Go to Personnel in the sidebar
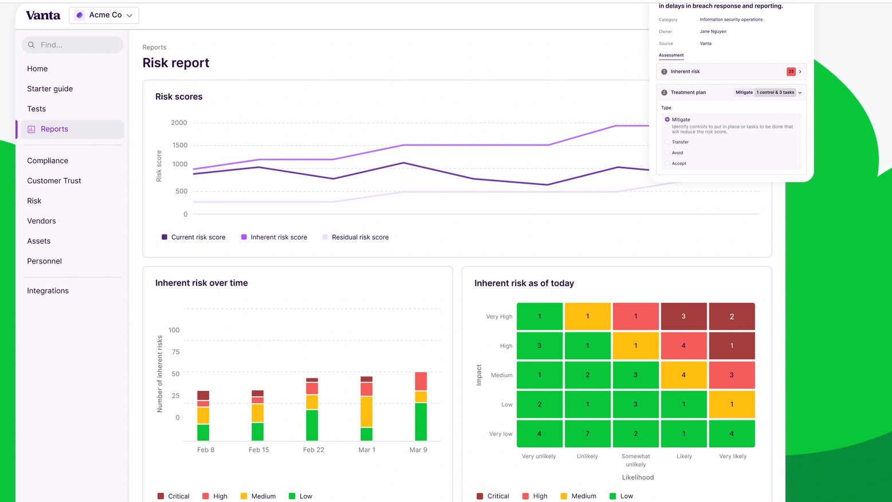Image resolution: width=892 pixels, height=502 pixels. [44, 261]
